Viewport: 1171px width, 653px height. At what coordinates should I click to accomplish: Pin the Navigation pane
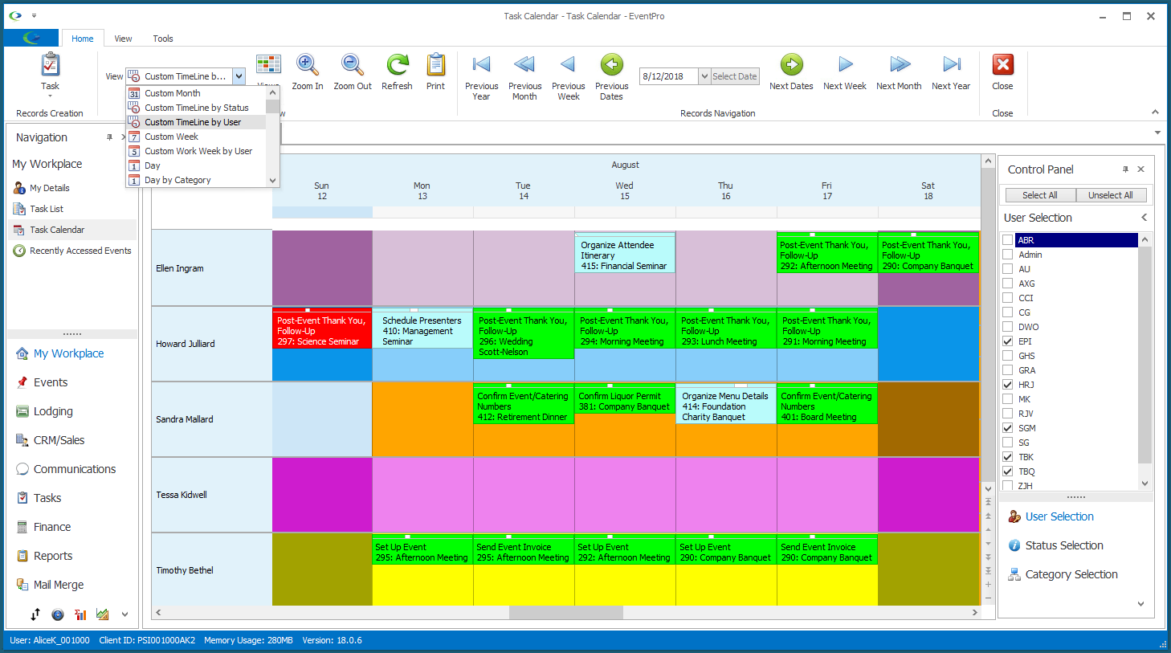click(110, 137)
